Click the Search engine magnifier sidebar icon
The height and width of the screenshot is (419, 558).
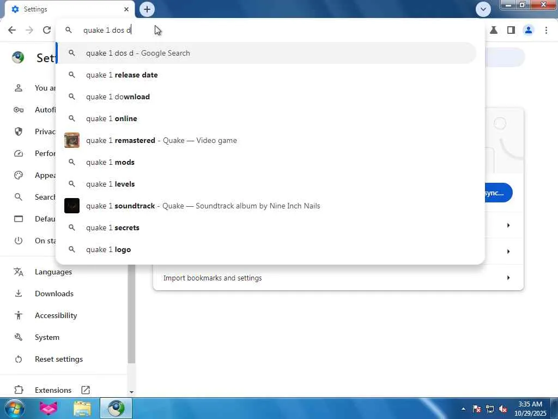click(x=19, y=197)
